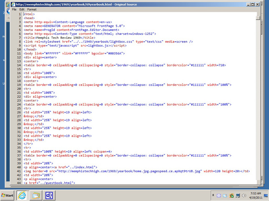Click the lightbox.css stylesheet link line
Screen dimensions: 269x201
pos(108,42)
